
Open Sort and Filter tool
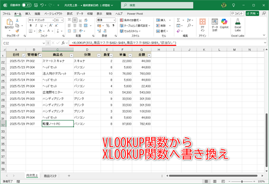pos(189,20)
